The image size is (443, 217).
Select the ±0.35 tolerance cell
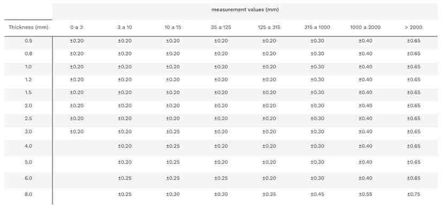pos(269,195)
